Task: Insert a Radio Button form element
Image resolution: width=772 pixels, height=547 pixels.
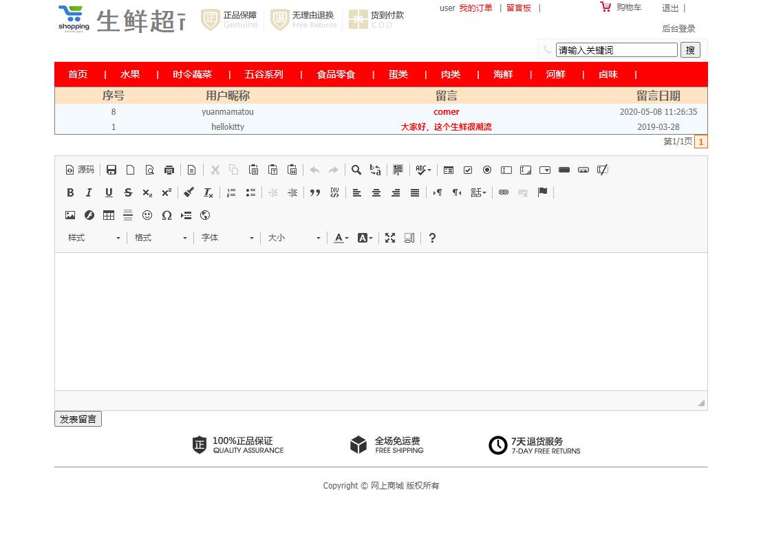Action: pyautogui.click(x=487, y=170)
